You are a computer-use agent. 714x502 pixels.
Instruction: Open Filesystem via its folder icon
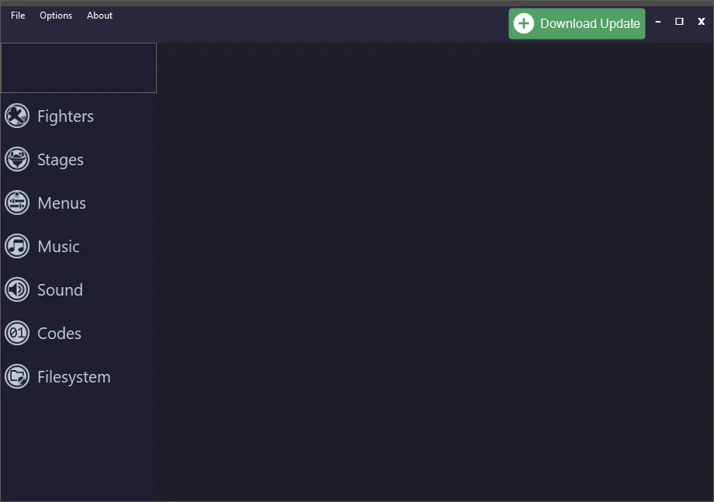(x=16, y=376)
